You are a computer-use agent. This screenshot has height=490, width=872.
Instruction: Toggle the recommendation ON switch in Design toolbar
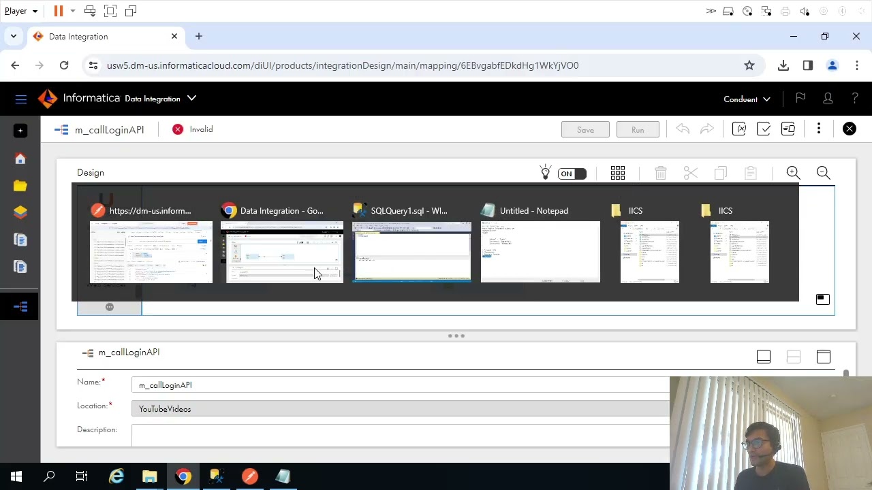pyautogui.click(x=572, y=174)
